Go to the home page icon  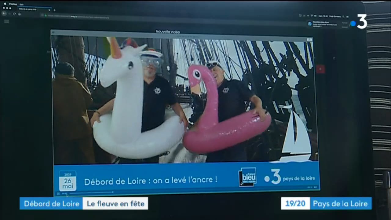(19, 14)
